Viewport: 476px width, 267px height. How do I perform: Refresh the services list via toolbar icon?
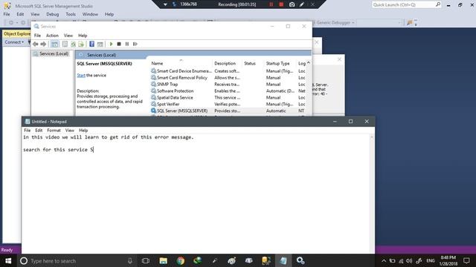pyautogui.click(x=73, y=44)
